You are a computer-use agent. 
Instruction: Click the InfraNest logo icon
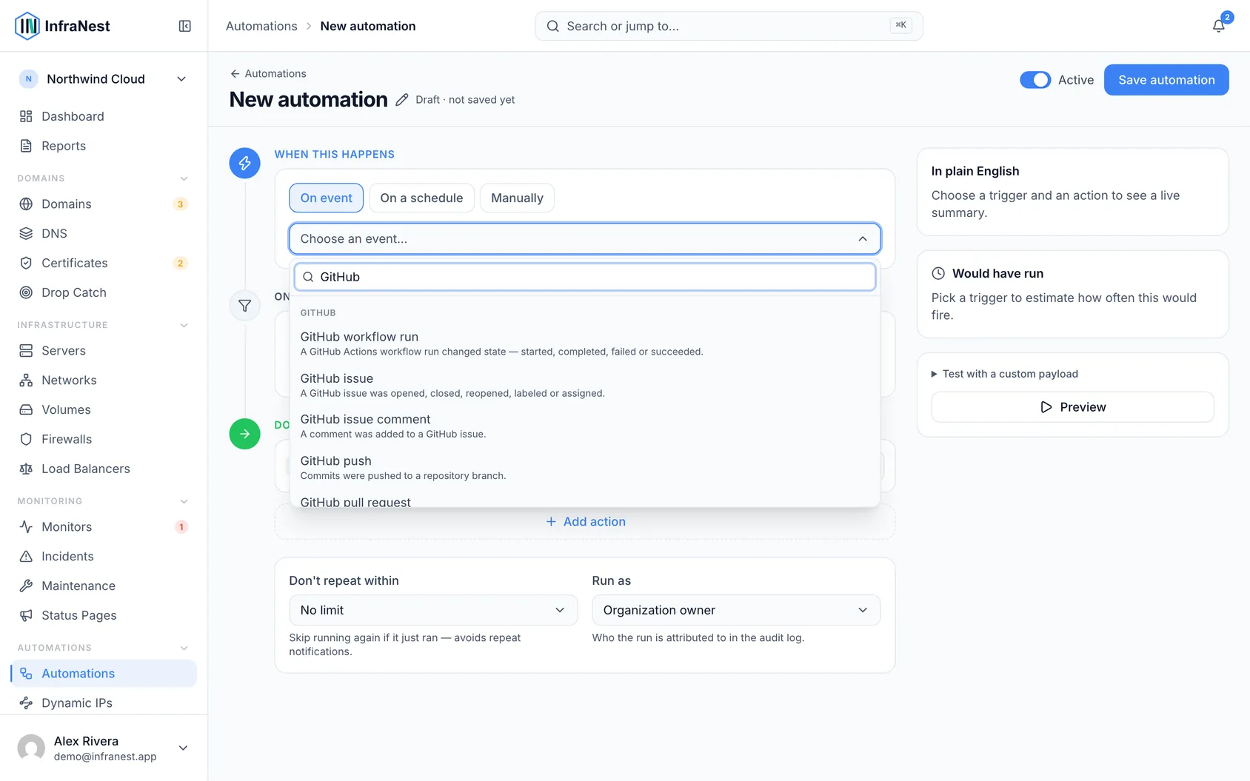[x=27, y=26]
